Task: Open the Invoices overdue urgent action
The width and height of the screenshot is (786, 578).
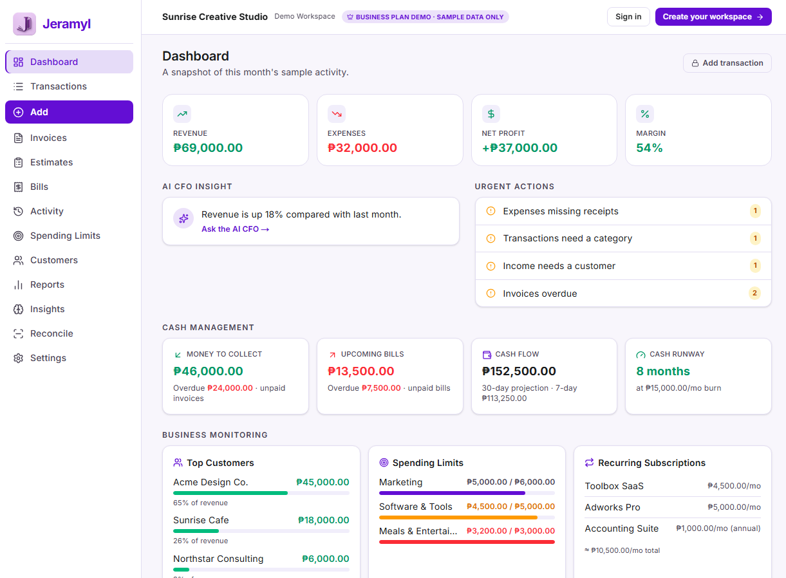Action: 623,294
